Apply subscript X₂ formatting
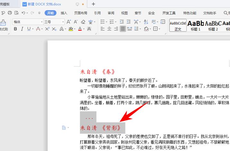This screenshot has width=230, height=151. click(x=54, y=29)
